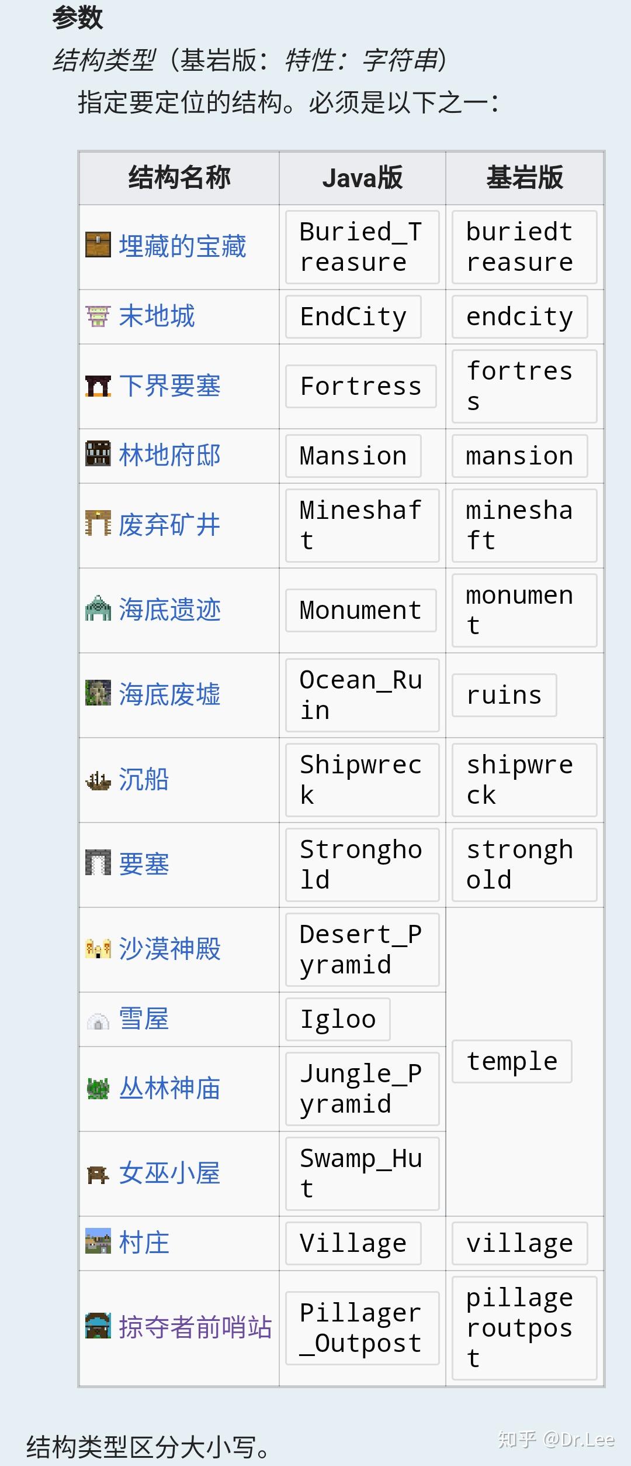Click the Java版 column header
The image size is (631, 1466).
[x=362, y=178]
